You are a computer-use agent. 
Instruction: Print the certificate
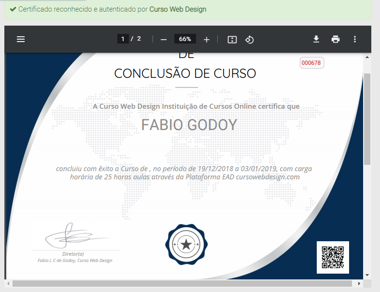(336, 39)
